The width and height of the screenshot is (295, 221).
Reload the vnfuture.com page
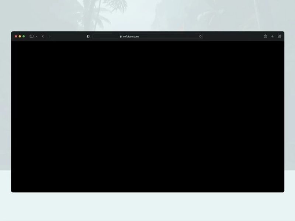pyautogui.click(x=200, y=36)
